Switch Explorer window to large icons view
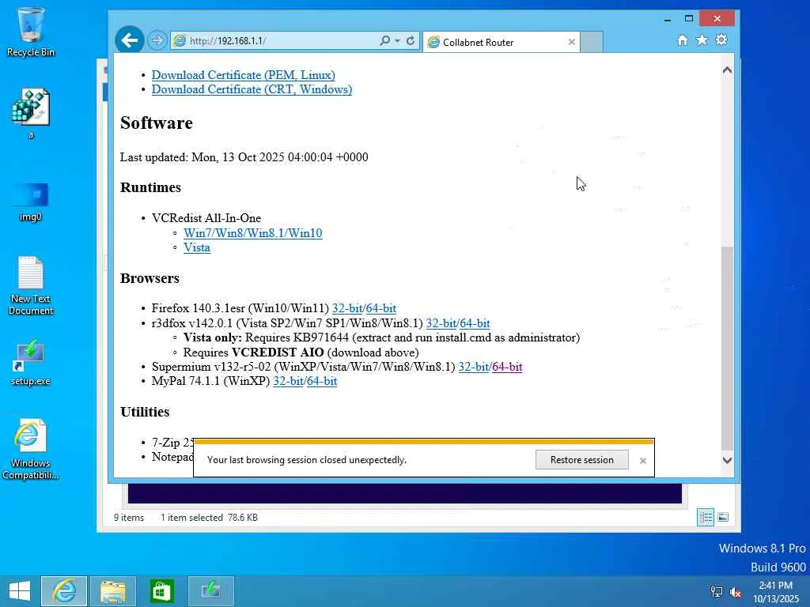This screenshot has width=810, height=607. pos(723,517)
